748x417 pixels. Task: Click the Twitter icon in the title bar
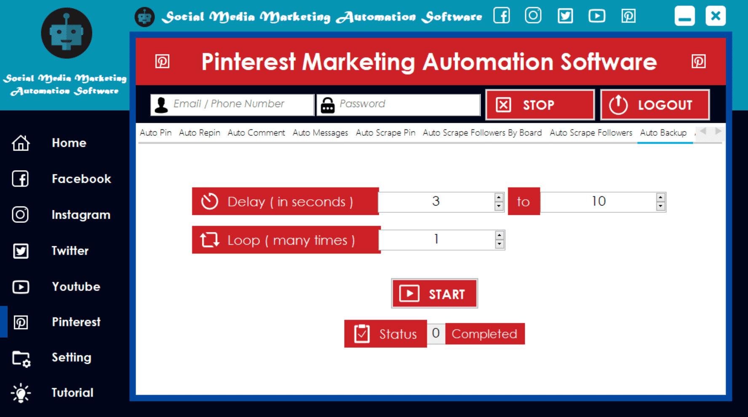[x=565, y=16]
